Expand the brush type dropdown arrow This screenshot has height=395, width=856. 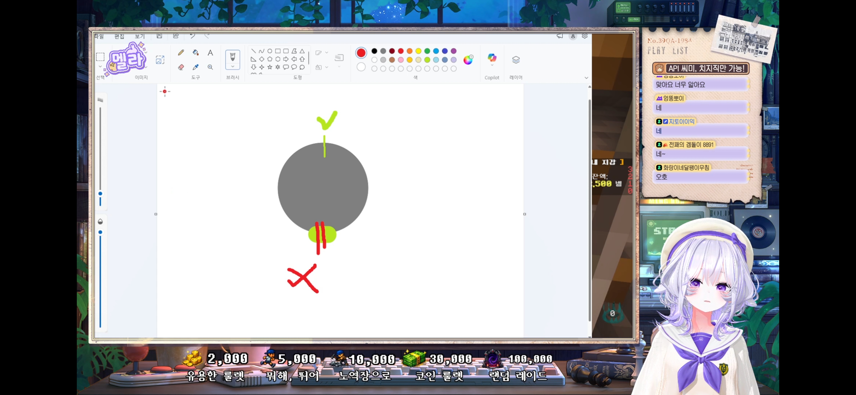pyautogui.click(x=233, y=66)
